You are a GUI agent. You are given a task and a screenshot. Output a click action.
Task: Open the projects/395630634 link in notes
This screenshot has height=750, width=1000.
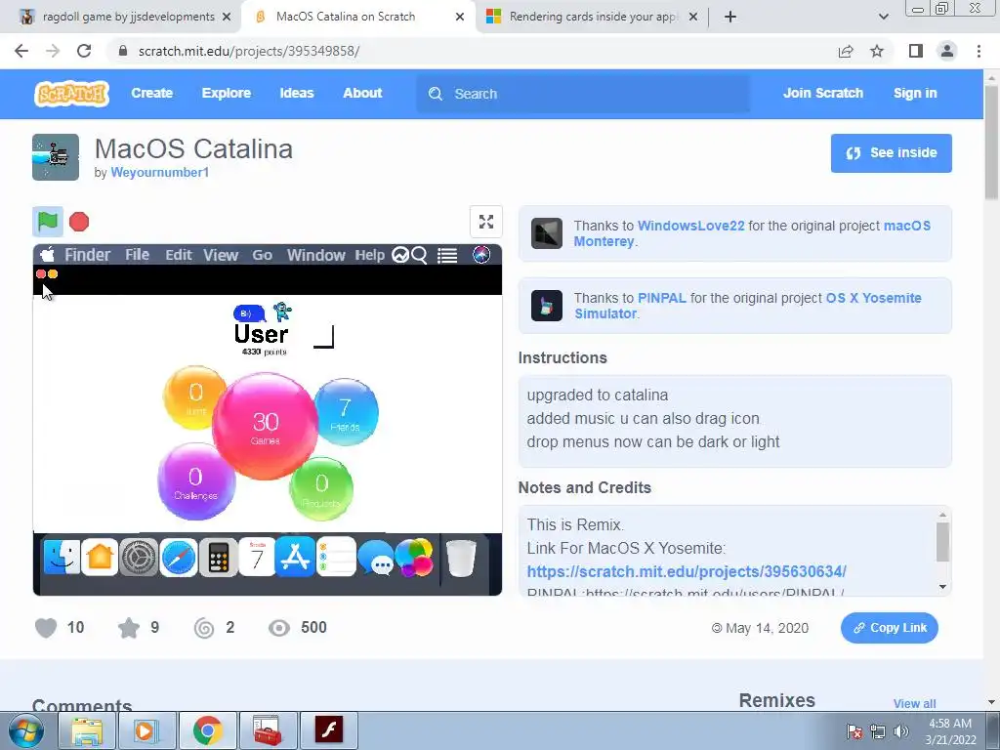coord(687,571)
